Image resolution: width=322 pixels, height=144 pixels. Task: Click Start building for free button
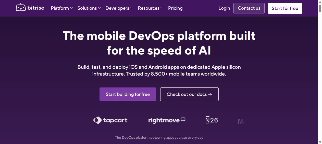128,94
